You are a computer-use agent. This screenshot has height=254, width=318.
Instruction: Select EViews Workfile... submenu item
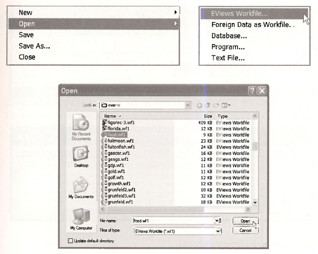[x=254, y=14]
